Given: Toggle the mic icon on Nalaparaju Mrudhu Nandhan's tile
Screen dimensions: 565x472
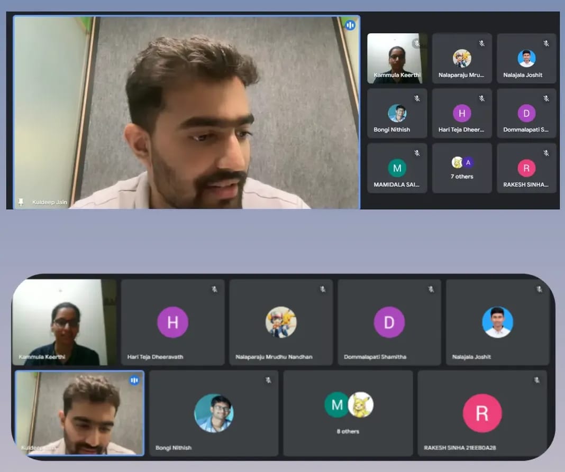Looking at the screenshot, I should (x=322, y=289).
